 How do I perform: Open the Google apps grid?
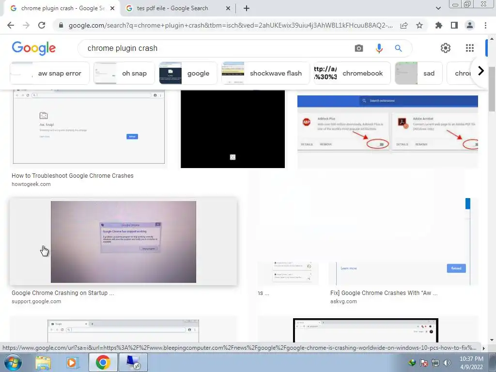click(x=470, y=48)
